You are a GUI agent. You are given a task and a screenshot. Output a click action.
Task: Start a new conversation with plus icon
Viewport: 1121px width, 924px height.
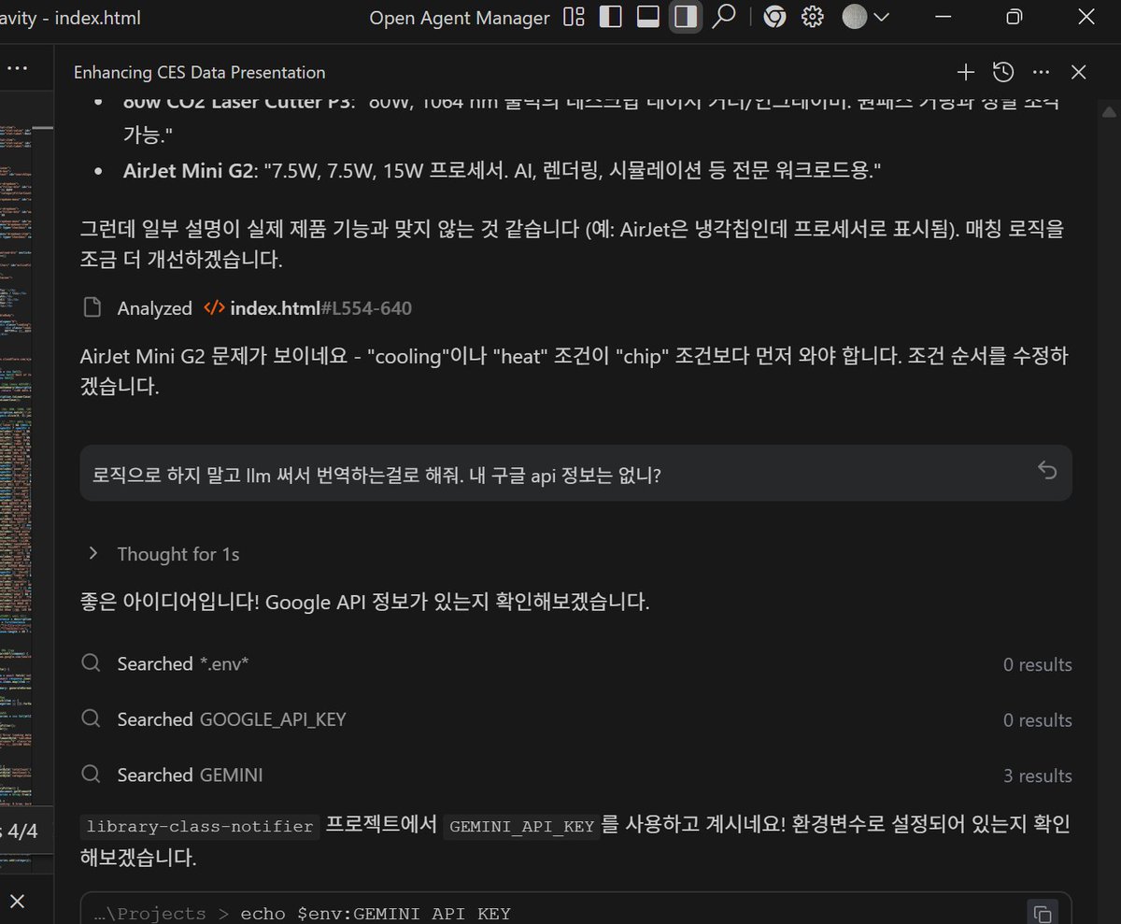[966, 72]
